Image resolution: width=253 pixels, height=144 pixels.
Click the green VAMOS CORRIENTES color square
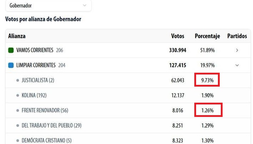11,50
